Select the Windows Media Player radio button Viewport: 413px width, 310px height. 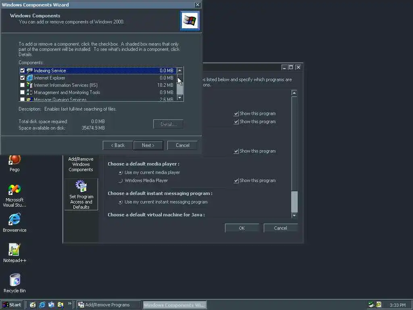120,180
